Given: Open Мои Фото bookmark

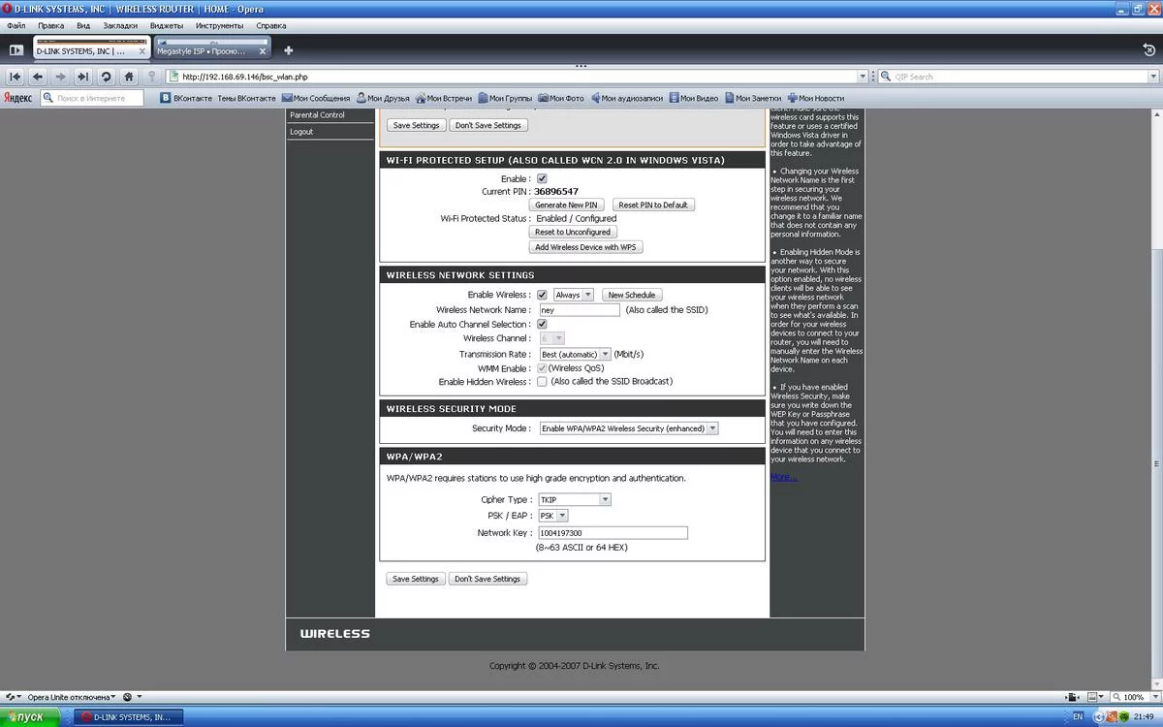Looking at the screenshot, I should 561,98.
